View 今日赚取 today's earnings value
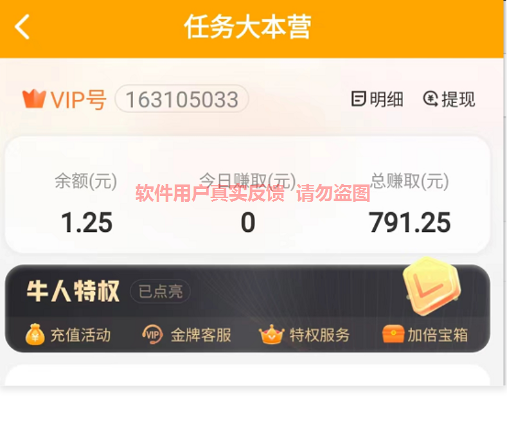The width and height of the screenshot is (507, 421). 248,222
